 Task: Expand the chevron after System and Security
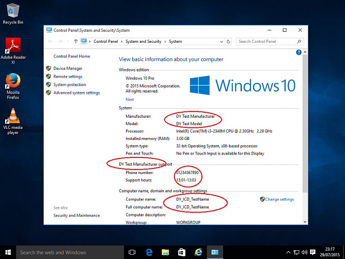pos(165,41)
